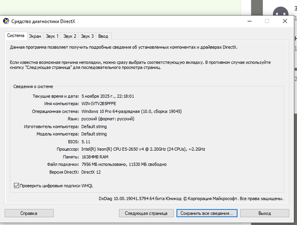Click the DirectX icon in the title bar

click(6, 21)
